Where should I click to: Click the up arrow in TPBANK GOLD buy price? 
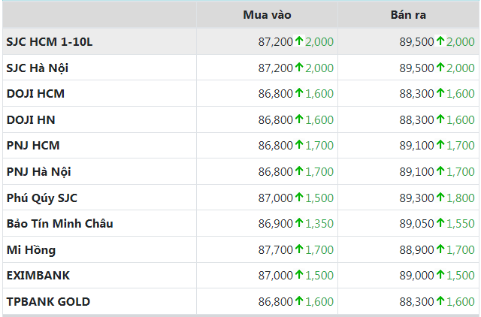tap(299, 301)
